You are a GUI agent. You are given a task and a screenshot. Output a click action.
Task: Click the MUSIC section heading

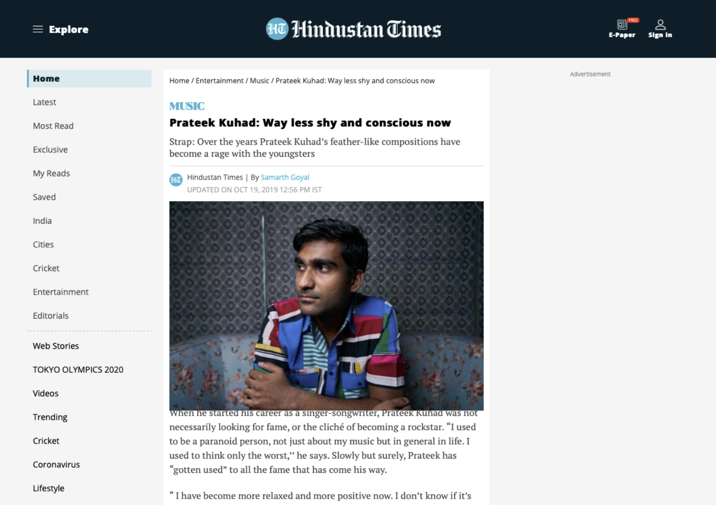[x=187, y=106]
